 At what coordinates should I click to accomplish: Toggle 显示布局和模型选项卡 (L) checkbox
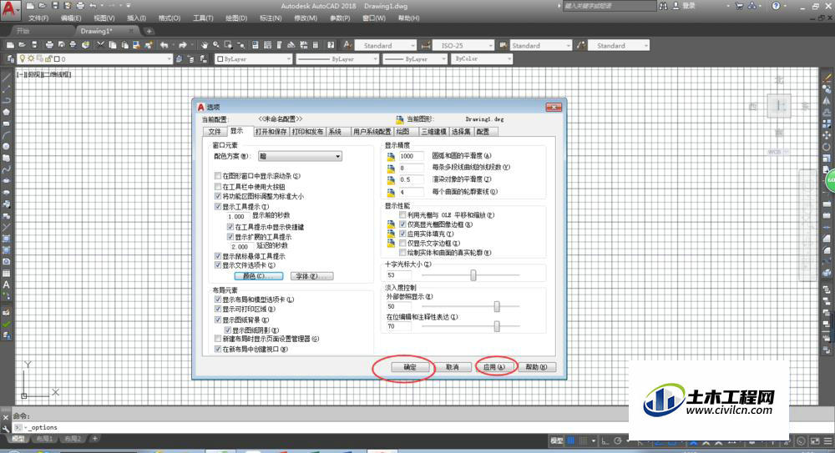point(218,299)
